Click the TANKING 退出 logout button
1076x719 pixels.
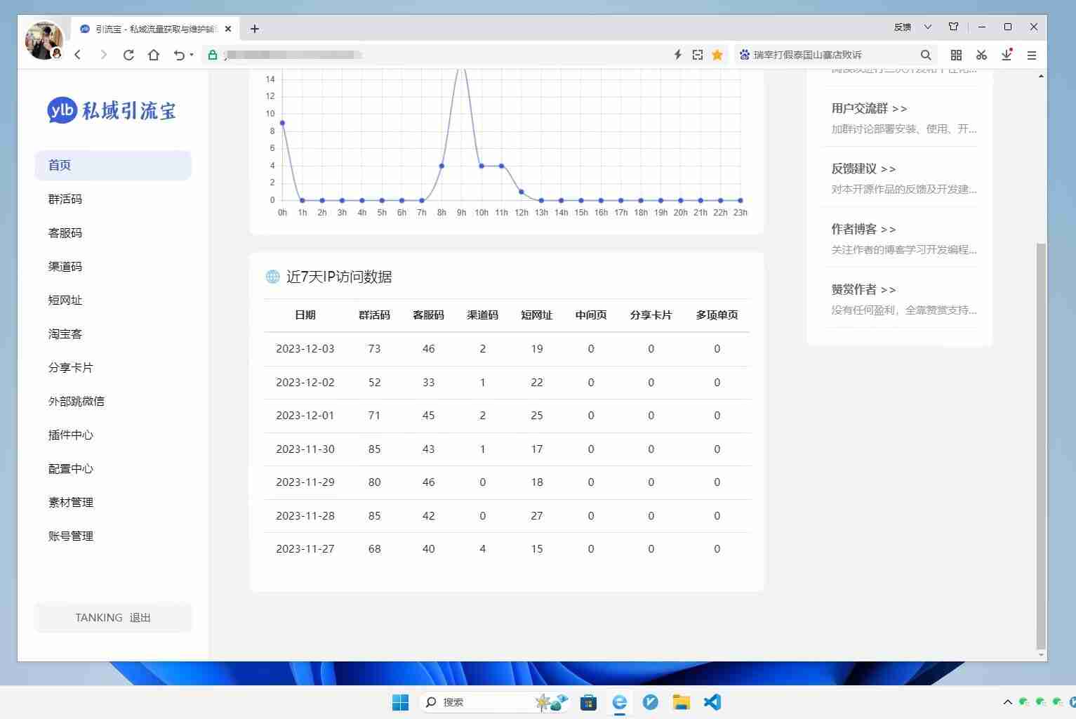coord(113,618)
